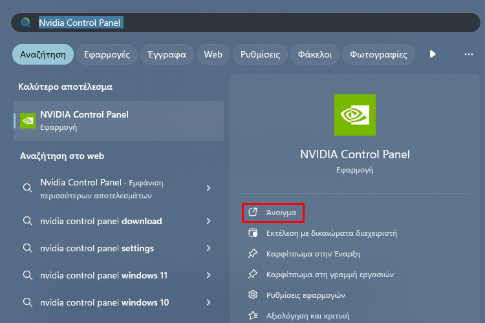Expand chevron for the settings suggestion

coord(208,248)
